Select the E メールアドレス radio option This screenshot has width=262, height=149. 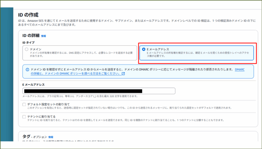tap(144, 49)
